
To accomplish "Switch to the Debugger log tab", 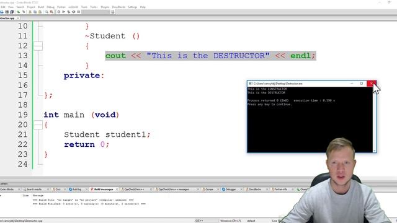I will click(x=230, y=190).
